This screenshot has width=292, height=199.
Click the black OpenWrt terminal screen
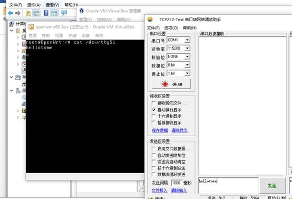click(85, 106)
